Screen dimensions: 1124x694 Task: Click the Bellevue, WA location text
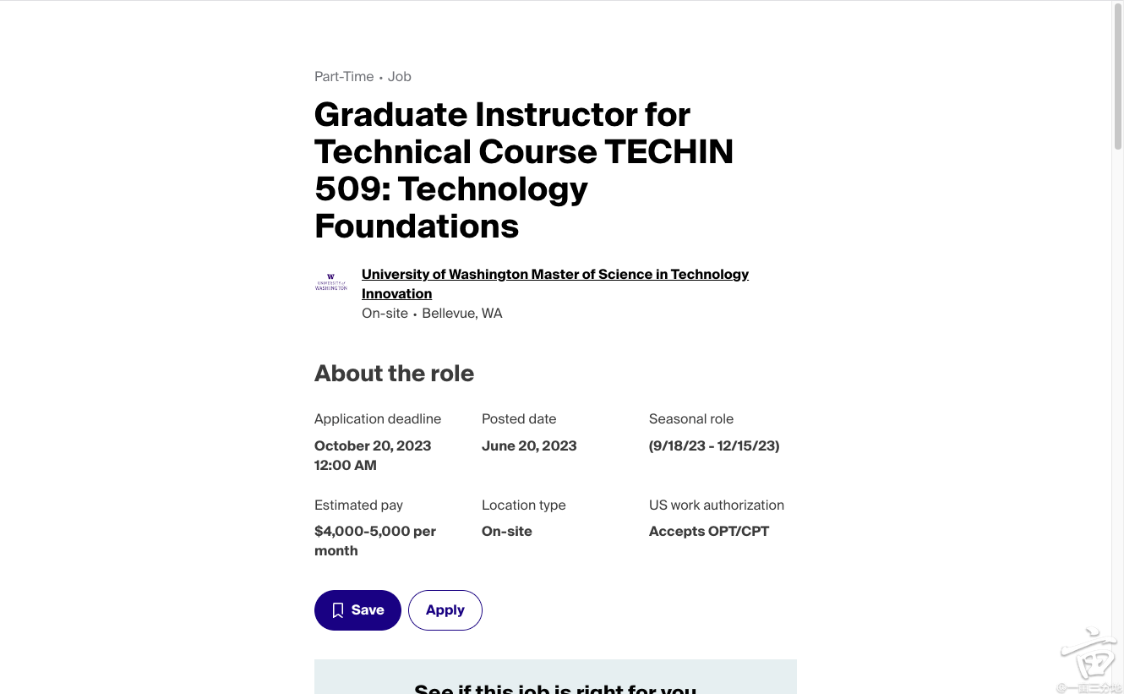tap(462, 313)
